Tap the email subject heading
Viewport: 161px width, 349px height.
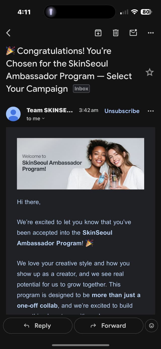coord(69,70)
